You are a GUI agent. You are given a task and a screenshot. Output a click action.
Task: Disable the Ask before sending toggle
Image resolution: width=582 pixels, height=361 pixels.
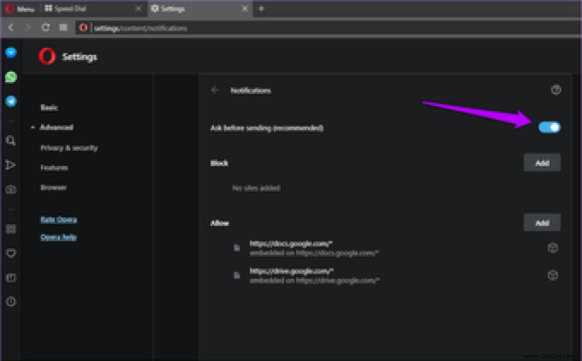point(550,127)
